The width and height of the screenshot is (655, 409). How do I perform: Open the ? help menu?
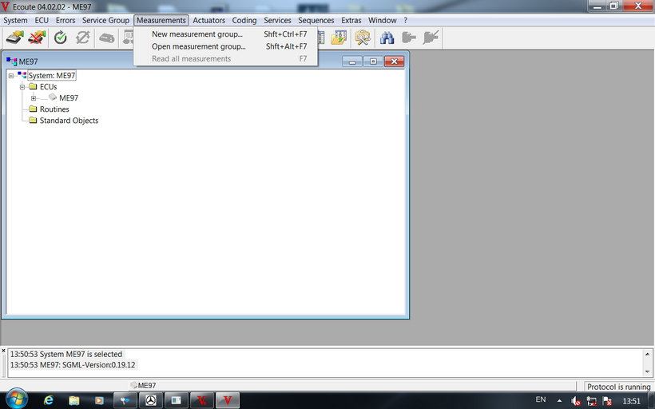pyautogui.click(x=405, y=20)
